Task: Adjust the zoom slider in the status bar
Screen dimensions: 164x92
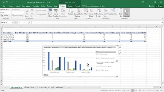Action: (149, 90)
